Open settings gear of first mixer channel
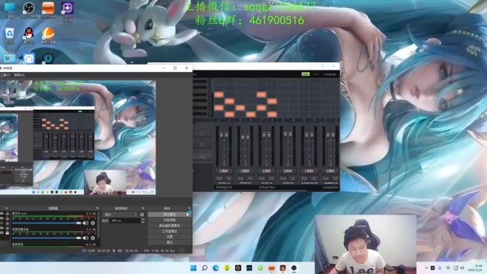487x274 pixels. coord(93,223)
